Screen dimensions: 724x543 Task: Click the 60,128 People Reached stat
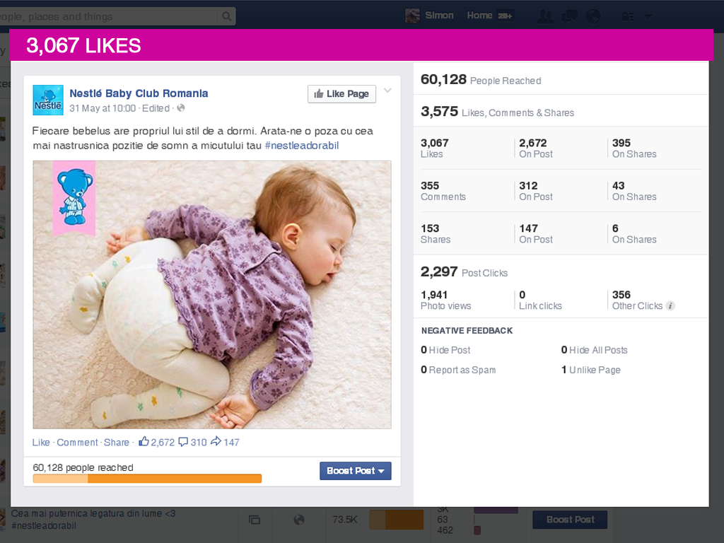[481, 79]
